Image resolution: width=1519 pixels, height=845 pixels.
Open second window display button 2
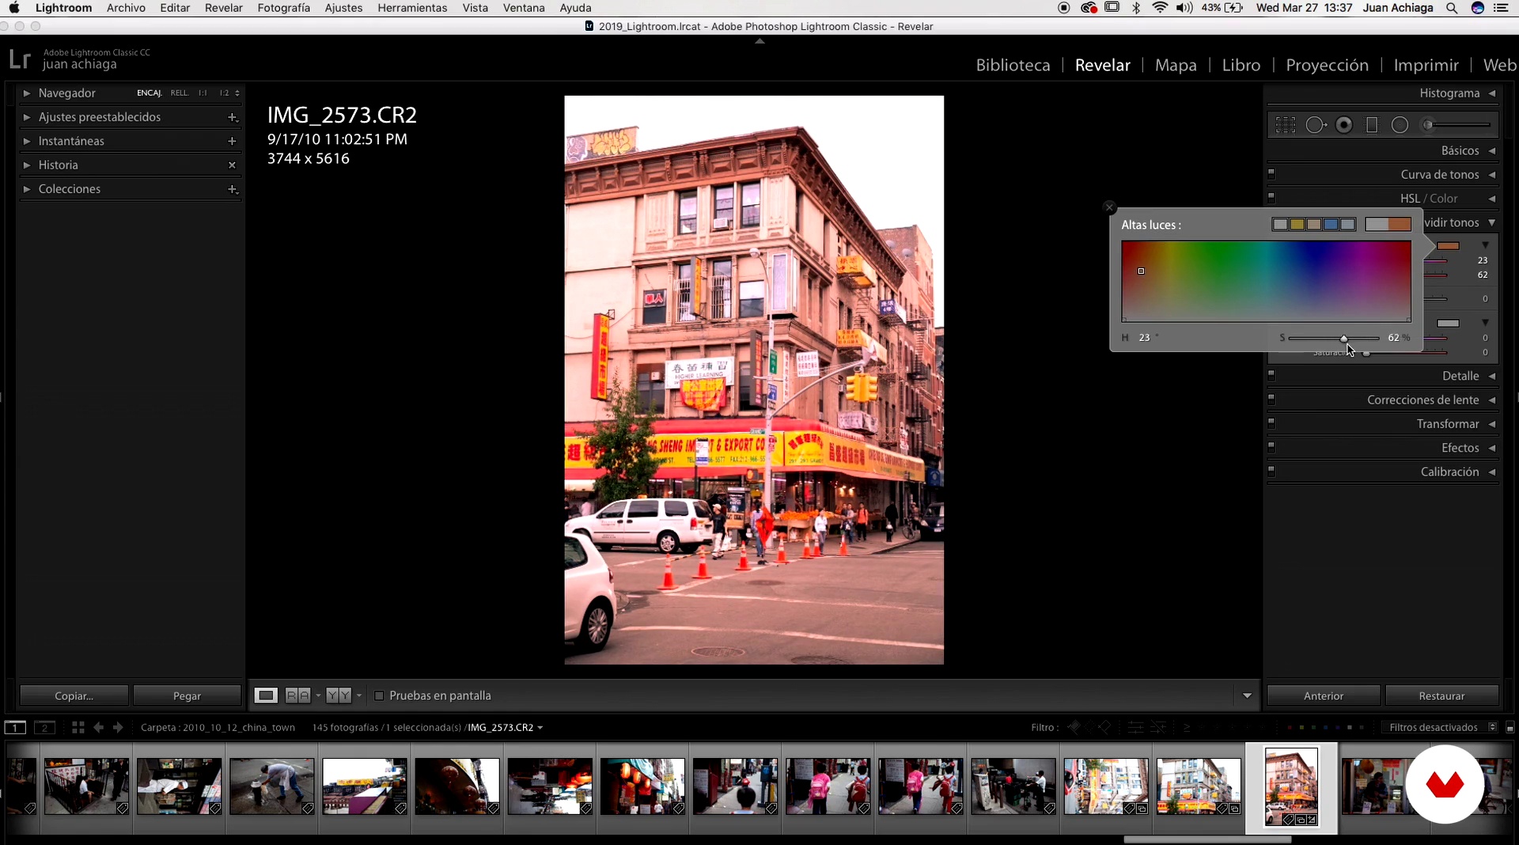point(44,727)
